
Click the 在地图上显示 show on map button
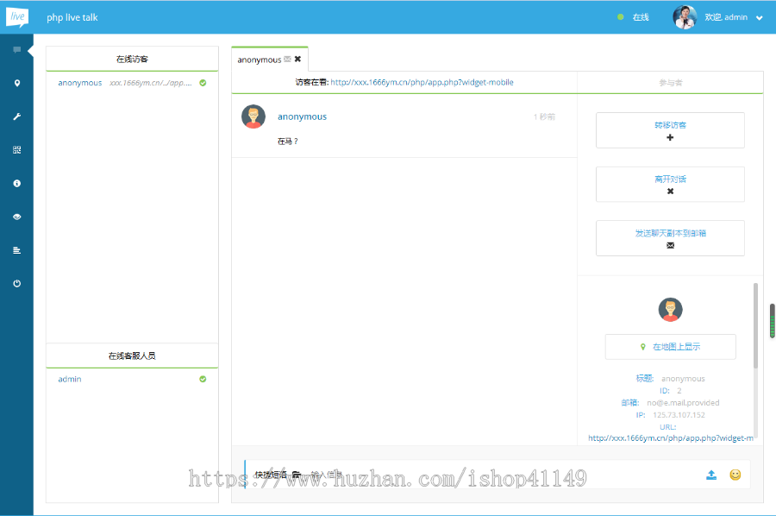tap(670, 347)
